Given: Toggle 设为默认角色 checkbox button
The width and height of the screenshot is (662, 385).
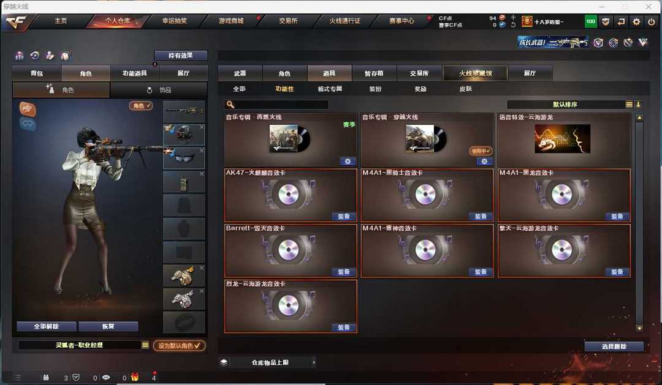Looking at the screenshot, I should click(179, 345).
